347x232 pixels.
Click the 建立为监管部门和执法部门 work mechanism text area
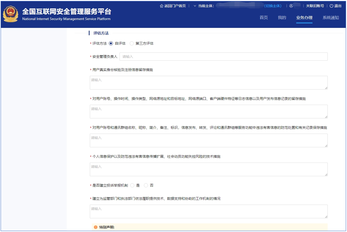(x=208, y=211)
